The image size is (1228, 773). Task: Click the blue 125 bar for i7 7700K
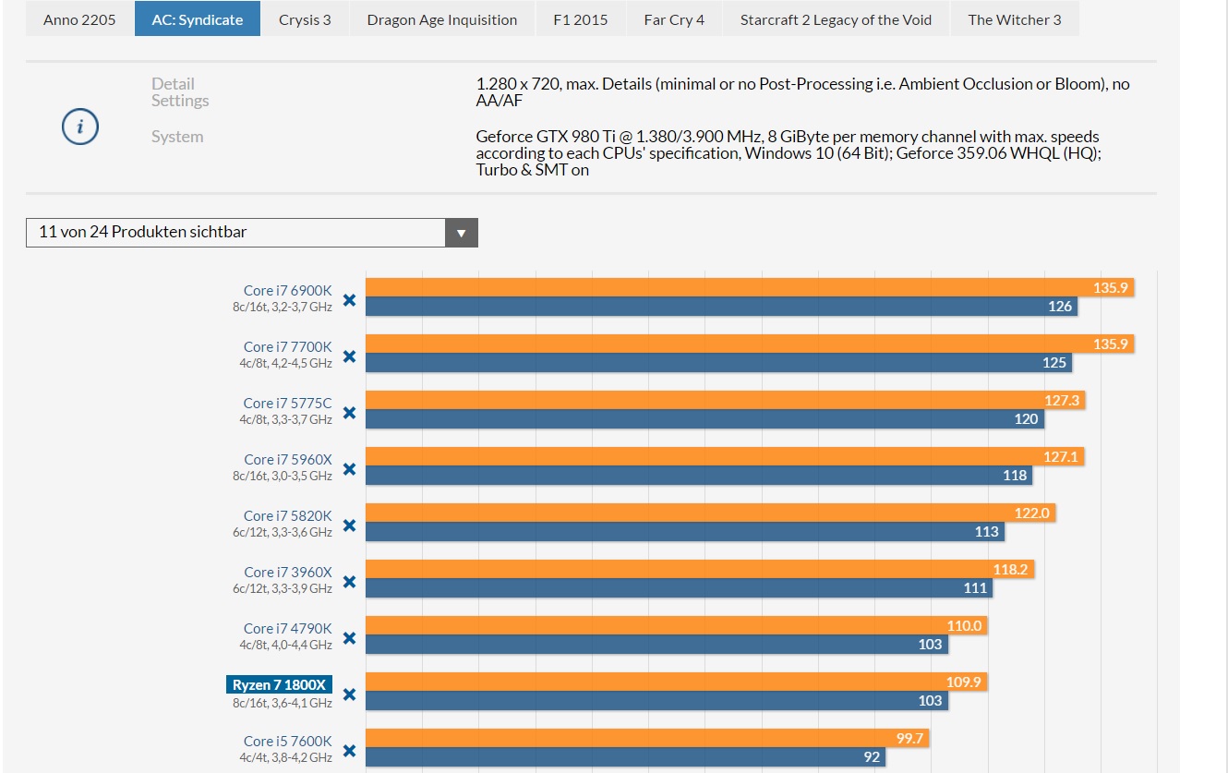[718, 363]
